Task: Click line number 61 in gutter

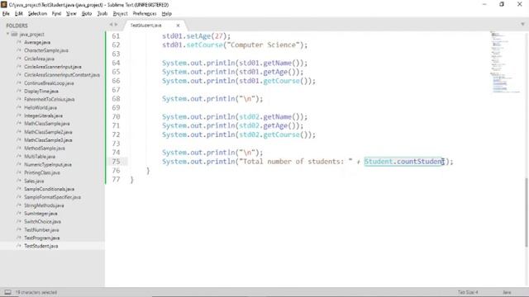Action: 116,36
